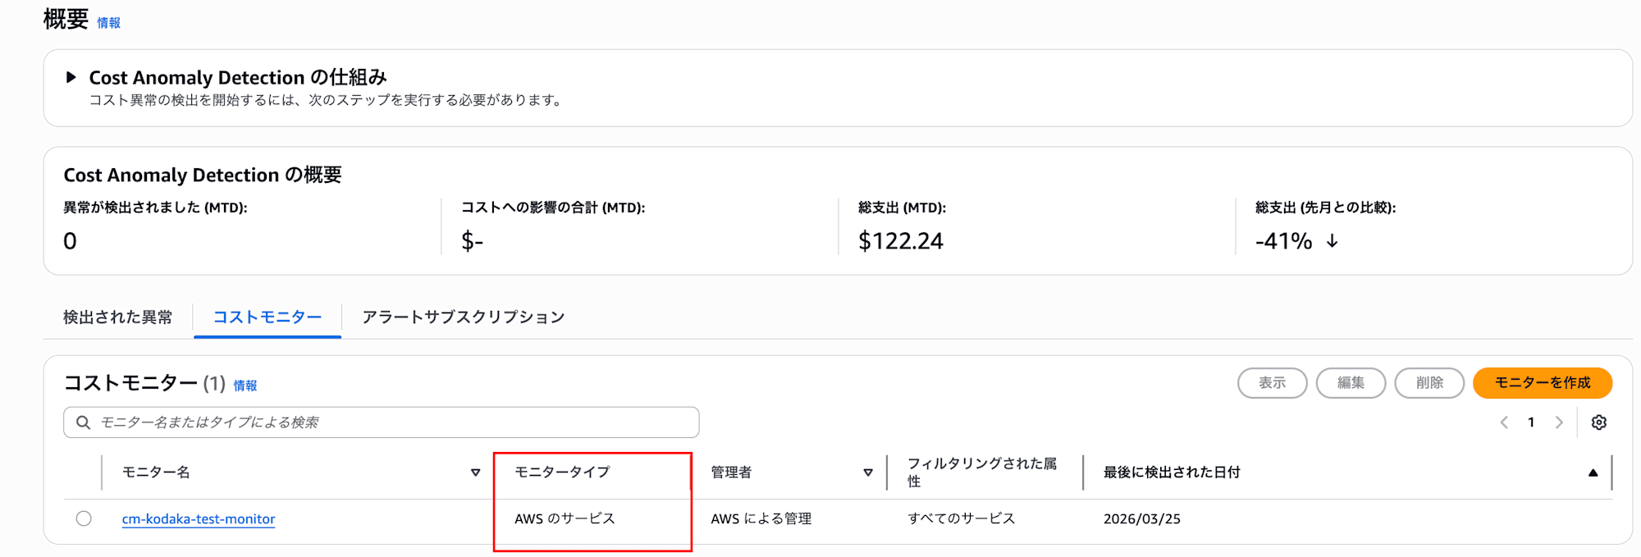Screen dimensions: 1641x557
Task: Click the sort triangle on 最後に検出された日付 column
Action: pyautogui.click(x=1593, y=472)
